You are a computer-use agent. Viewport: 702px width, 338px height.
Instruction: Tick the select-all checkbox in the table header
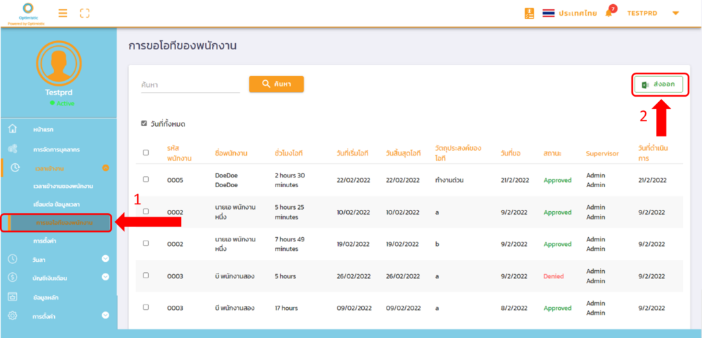pyautogui.click(x=145, y=153)
